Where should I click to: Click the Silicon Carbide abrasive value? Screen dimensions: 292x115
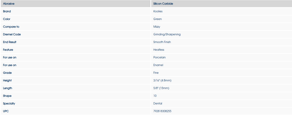(163, 4)
